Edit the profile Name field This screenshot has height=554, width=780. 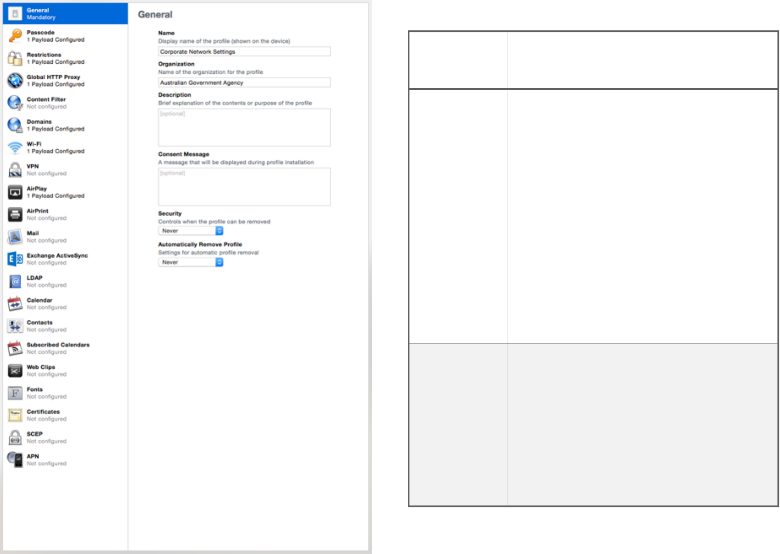[x=244, y=51]
